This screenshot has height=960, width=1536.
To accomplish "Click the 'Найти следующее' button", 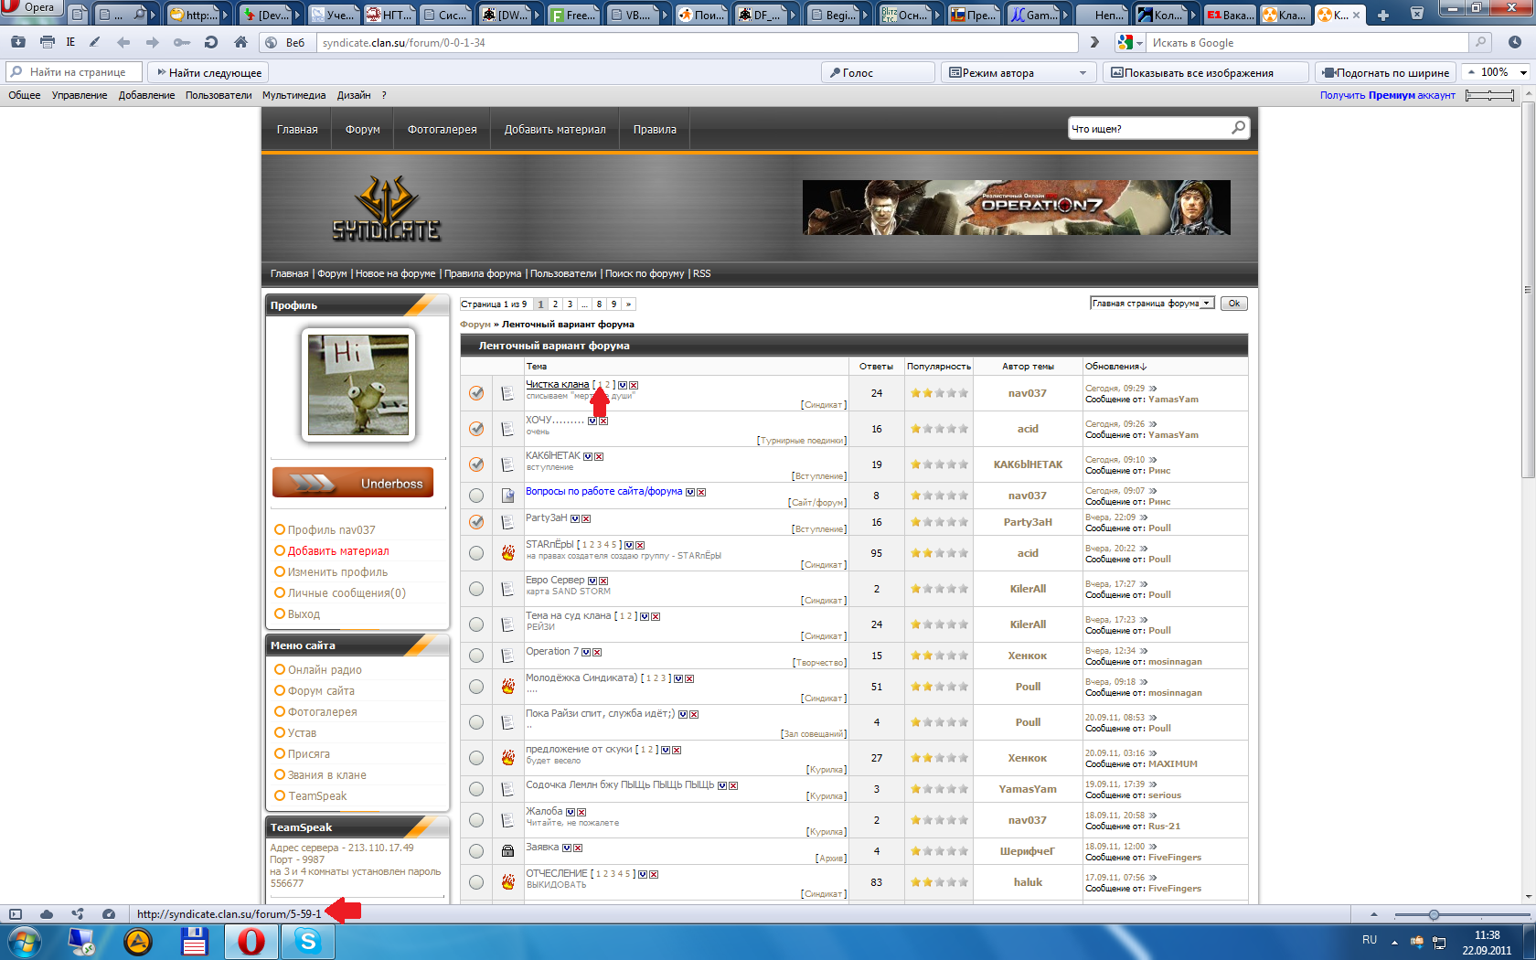I will [x=209, y=72].
